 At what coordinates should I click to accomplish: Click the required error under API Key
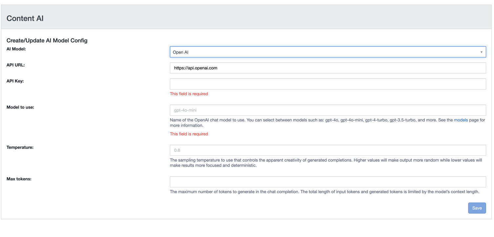tap(189, 94)
